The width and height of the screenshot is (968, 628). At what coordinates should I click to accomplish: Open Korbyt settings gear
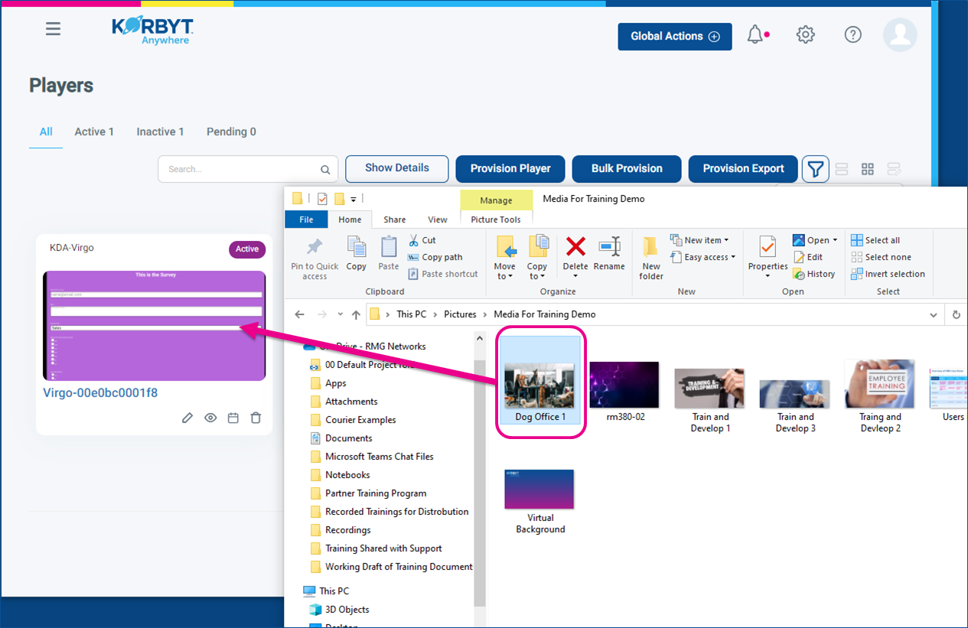805,34
